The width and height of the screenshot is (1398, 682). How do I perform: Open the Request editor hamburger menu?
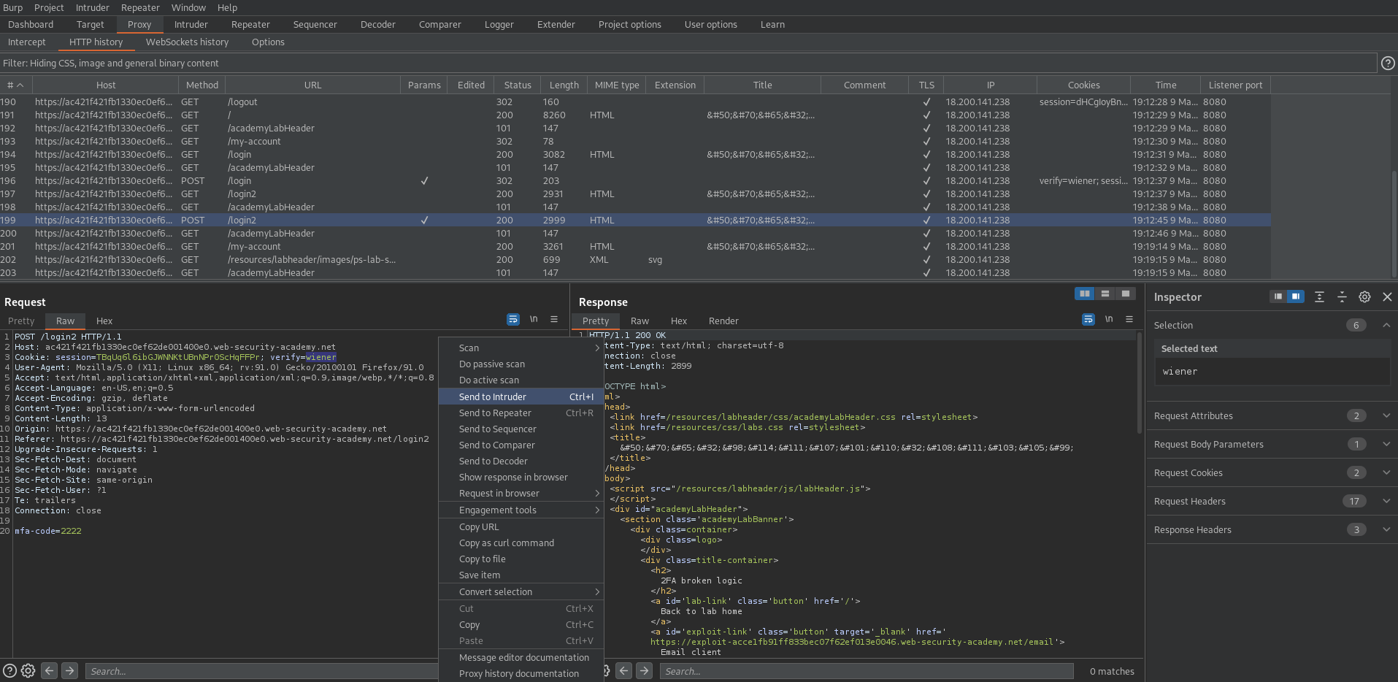click(x=554, y=319)
